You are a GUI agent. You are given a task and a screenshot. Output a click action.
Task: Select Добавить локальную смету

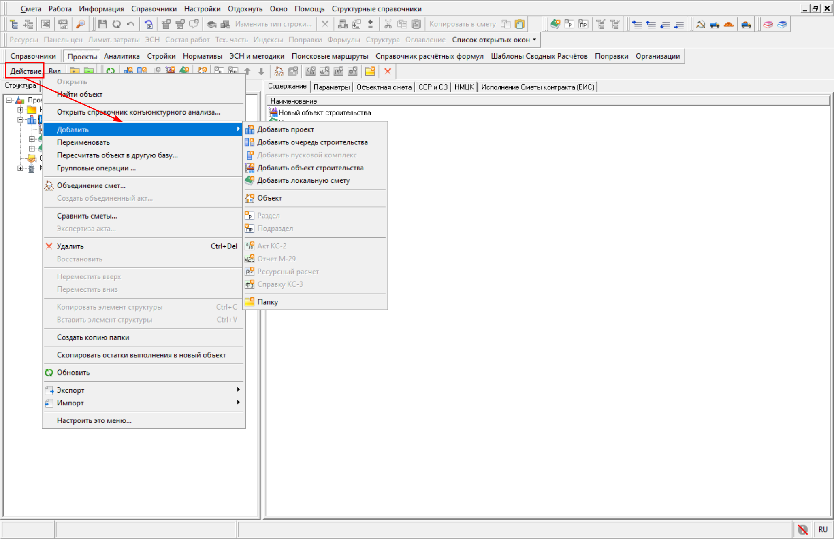[315, 180]
